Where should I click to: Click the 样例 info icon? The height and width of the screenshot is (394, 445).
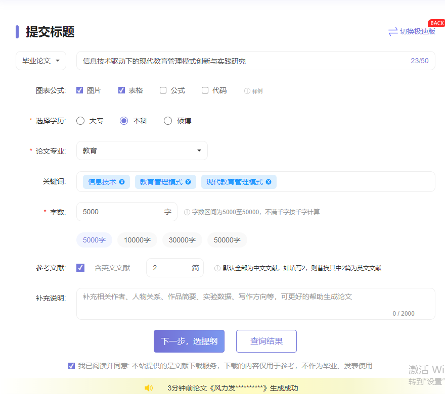247,91
